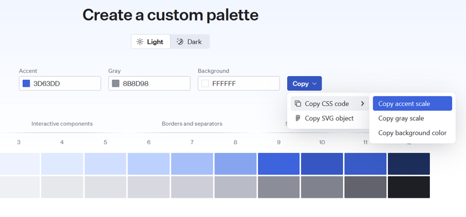The width and height of the screenshot is (466, 217).
Task: Click gray swatch under step 3
Action: coord(20,187)
